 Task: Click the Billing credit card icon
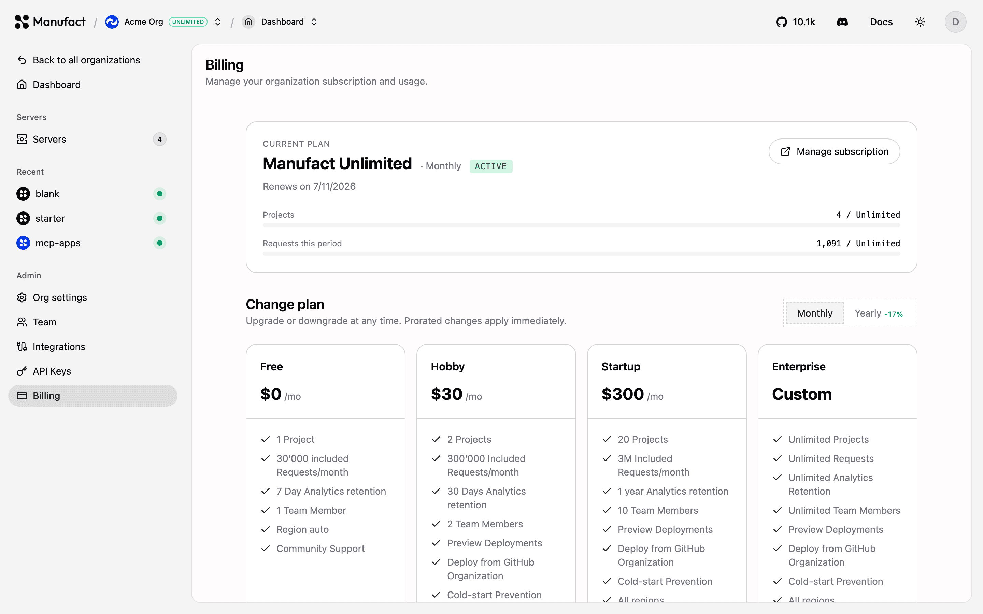[x=22, y=396]
